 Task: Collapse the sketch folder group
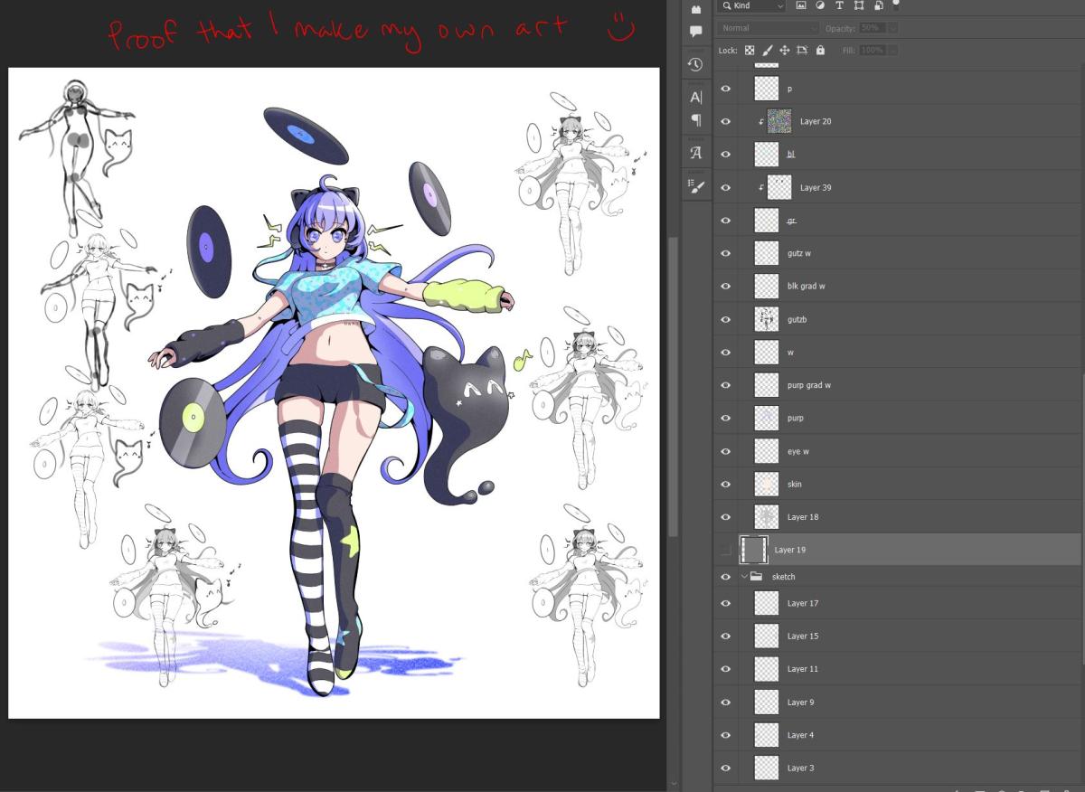click(x=744, y=577)
